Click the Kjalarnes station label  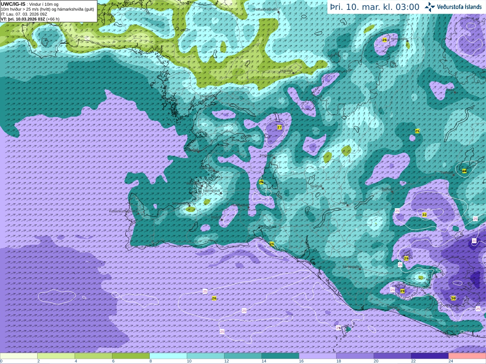point(206,167)
